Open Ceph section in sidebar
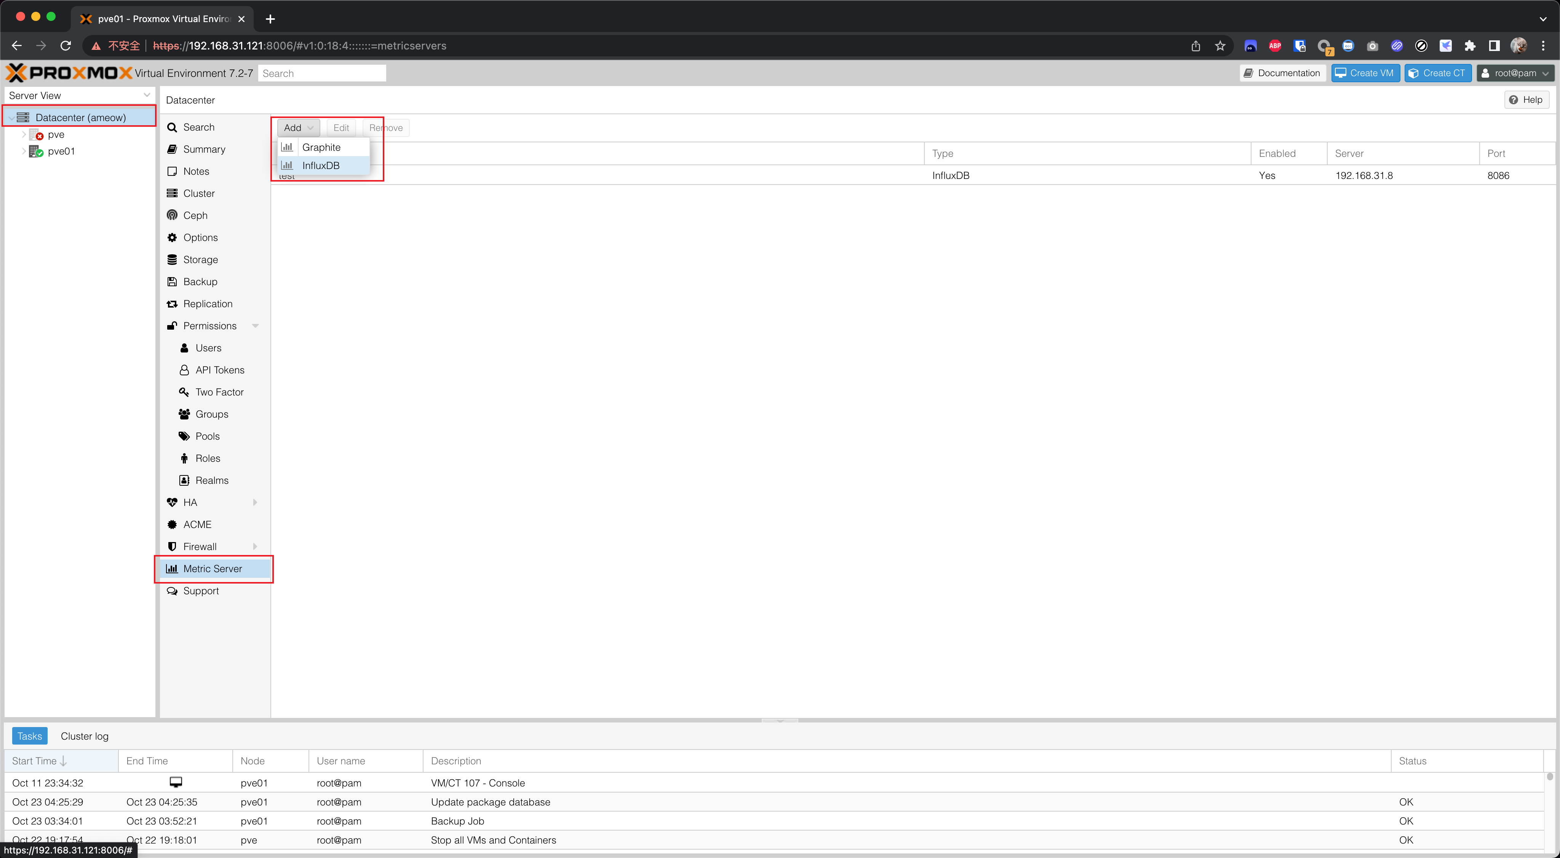The height and width of the screenshot is (858, 1560). [195, 215]
